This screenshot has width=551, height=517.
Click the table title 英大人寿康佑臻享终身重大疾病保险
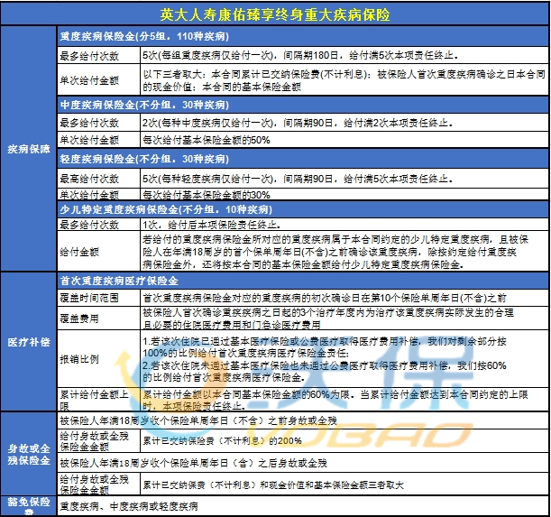[x=275, y=14]
